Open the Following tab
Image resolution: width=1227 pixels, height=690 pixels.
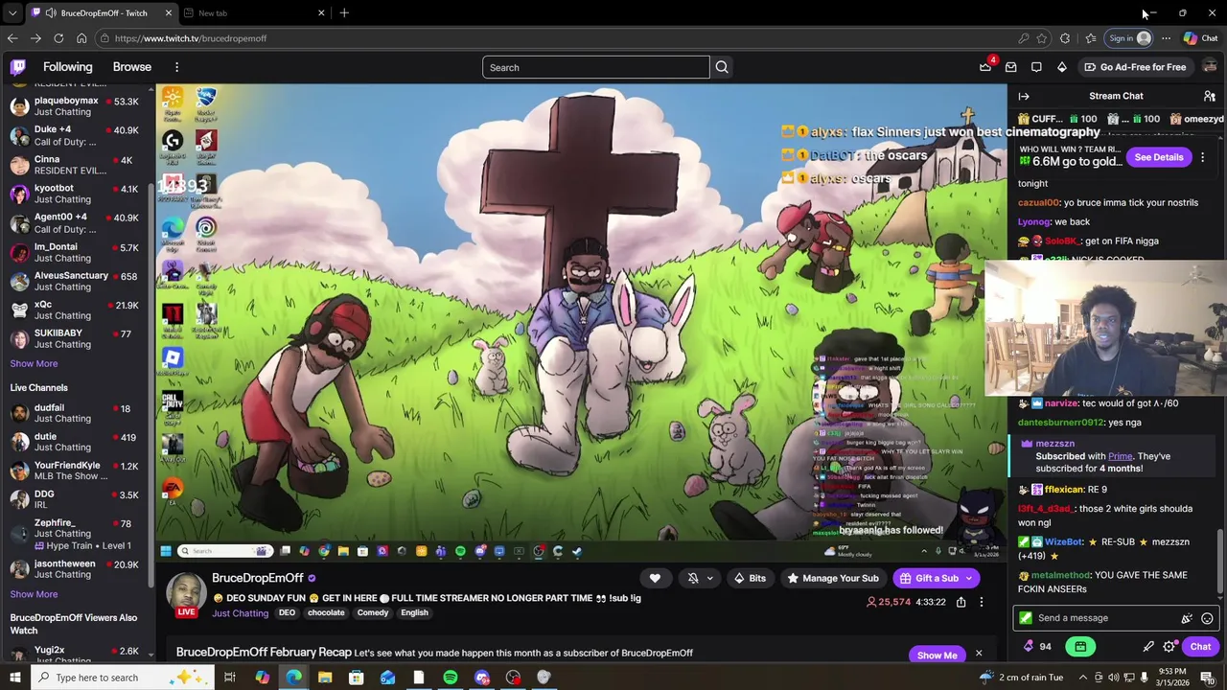[67, 67]
